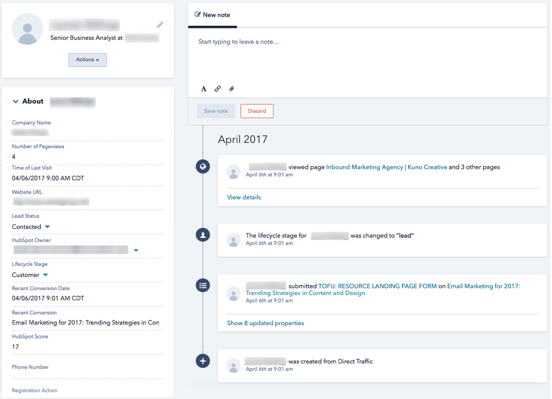Click into the note text area
The image size is (552, 399).
367,59
